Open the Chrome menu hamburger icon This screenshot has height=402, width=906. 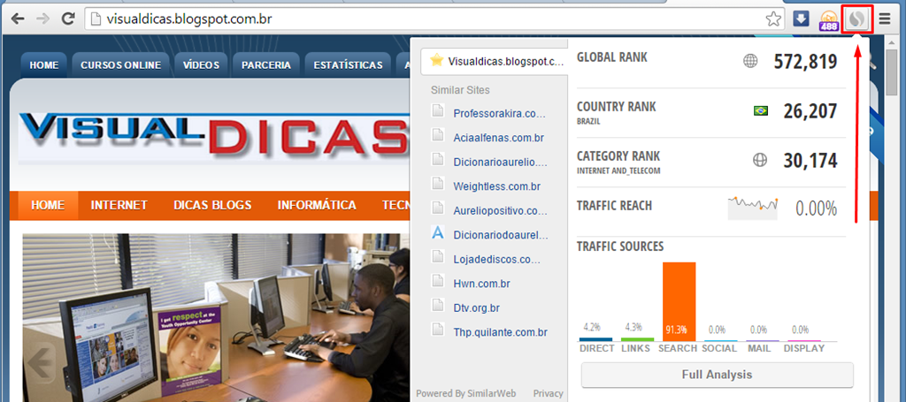pos(885,19)
